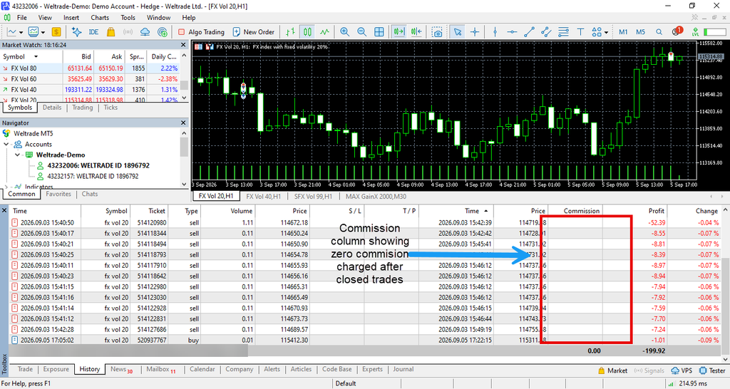Open VPS from the toolbox bar
The width and height of the screenshot is (730, 389).
(681, 370)
